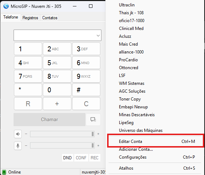Select the oficio17-1000 account
The image size is (205, 175).
click(x=132, y=21)
